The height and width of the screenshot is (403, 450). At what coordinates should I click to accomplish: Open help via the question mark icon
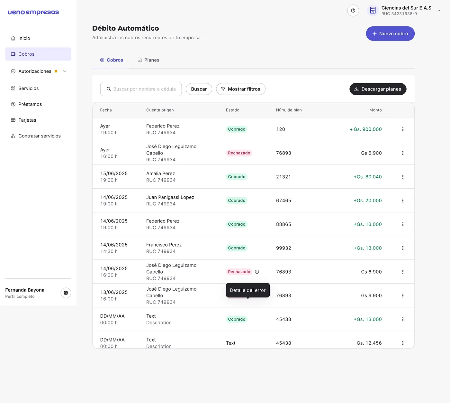(353, 11)
